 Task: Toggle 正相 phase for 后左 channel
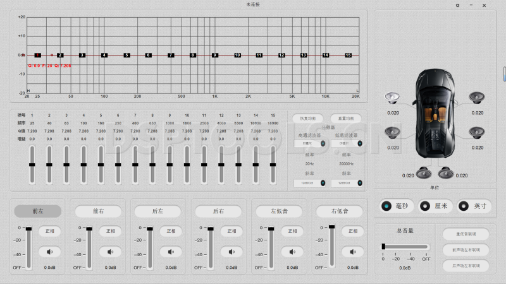point(171,231)
